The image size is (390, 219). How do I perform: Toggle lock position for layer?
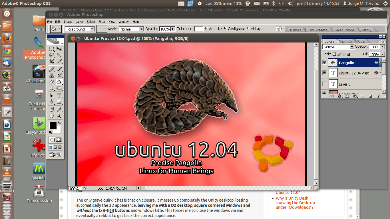(344, 54)
